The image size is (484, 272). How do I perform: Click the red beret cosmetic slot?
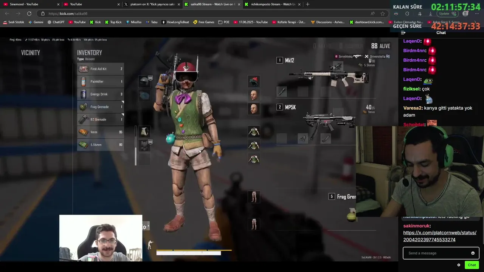pos(254,81)
